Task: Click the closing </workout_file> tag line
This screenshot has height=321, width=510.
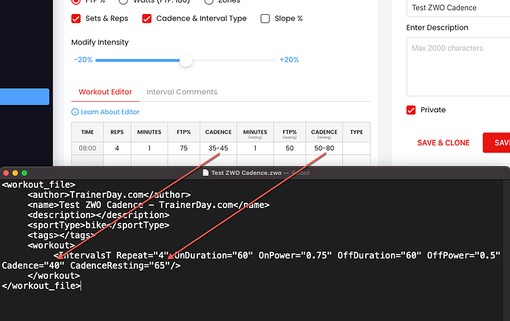Action: click(x=41, y=286)
